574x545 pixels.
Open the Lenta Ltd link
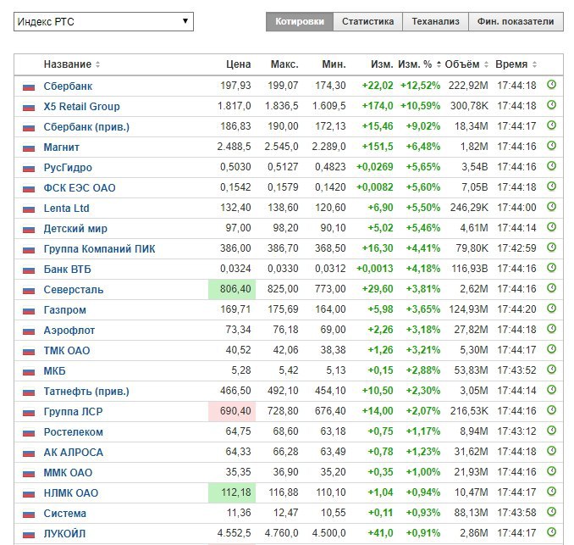coord(66,209)
